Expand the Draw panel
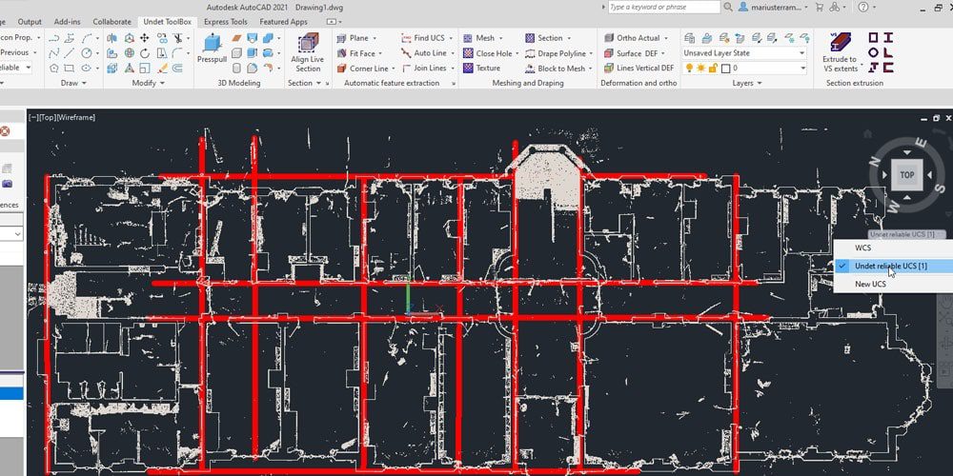 (x=72, y=83)
